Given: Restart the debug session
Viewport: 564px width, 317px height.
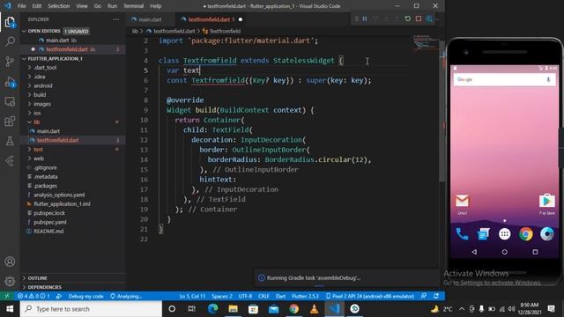Looking at the screenshot, I should (x=407, y=18).
